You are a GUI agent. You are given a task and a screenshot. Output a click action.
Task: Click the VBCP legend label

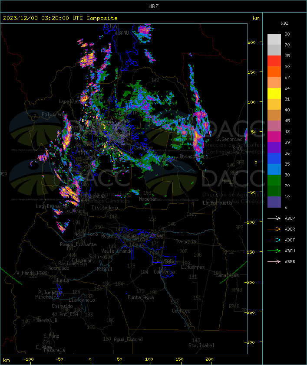pyautogui.click(x=290, y=218)
